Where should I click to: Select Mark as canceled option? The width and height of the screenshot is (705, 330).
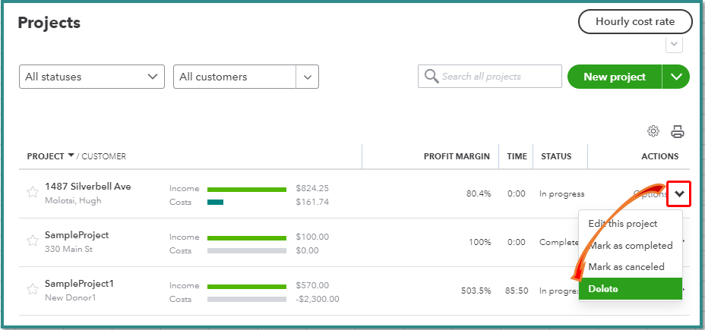tap(626, 267)
